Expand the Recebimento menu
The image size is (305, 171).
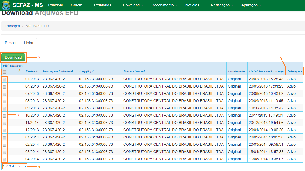[x=164, y=5]
